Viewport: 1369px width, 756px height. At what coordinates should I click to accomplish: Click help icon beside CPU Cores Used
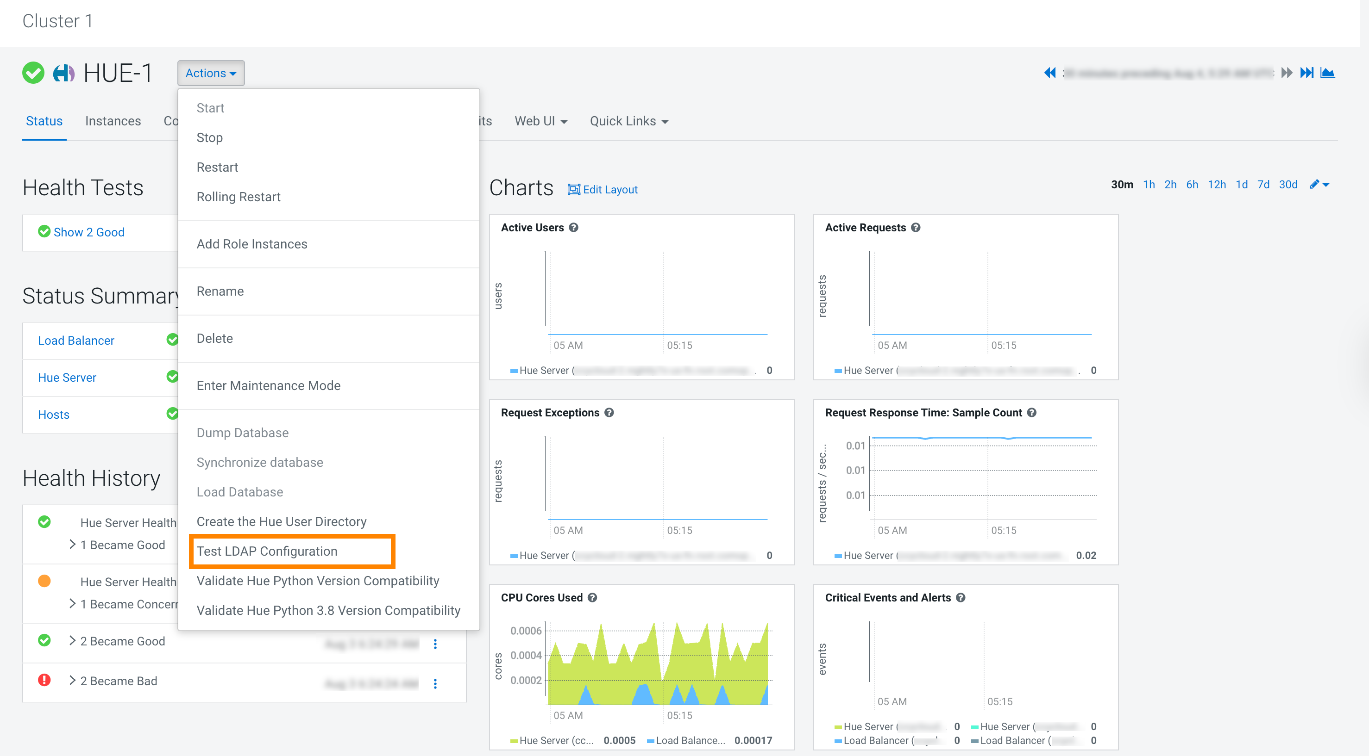point(592,597)
